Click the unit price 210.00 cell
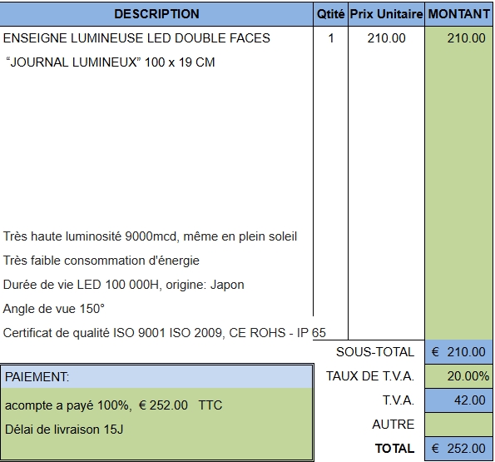This screenshot has width=495, height=462. click(x=386, y=38)
